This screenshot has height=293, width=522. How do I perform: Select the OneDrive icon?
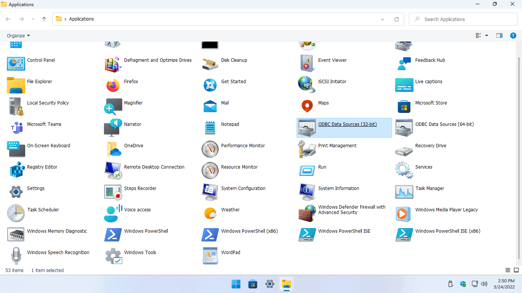pyautogui.click(x=113, y=149)
